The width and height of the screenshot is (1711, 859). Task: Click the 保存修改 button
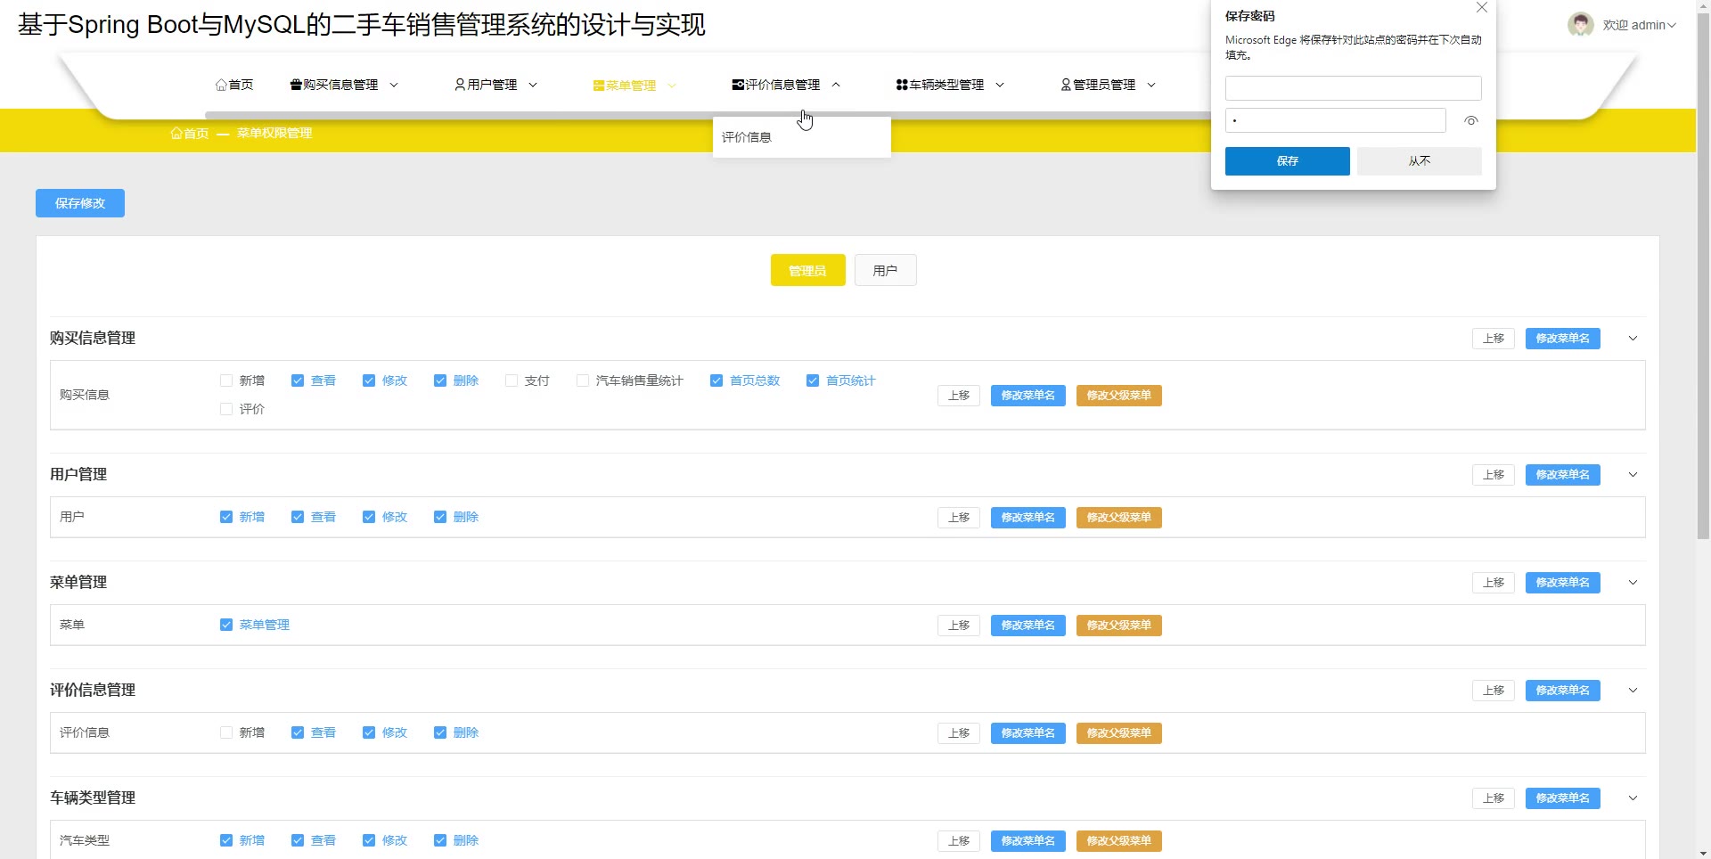(x=80, y=203)
